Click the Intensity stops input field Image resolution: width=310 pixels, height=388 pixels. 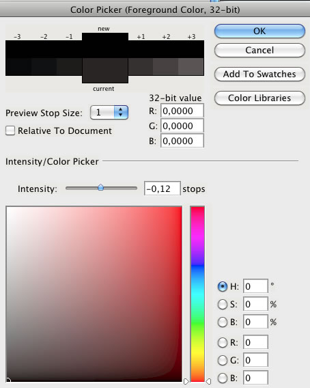tap(163, 189)
